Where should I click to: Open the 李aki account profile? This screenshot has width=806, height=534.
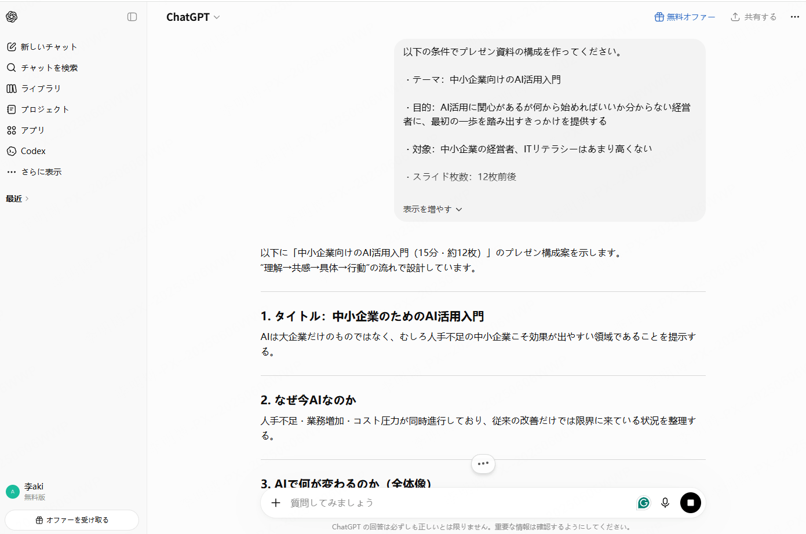(73, 492)
